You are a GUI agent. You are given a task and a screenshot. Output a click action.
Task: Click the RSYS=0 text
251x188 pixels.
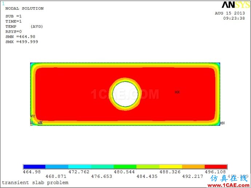tap(13, 32)
